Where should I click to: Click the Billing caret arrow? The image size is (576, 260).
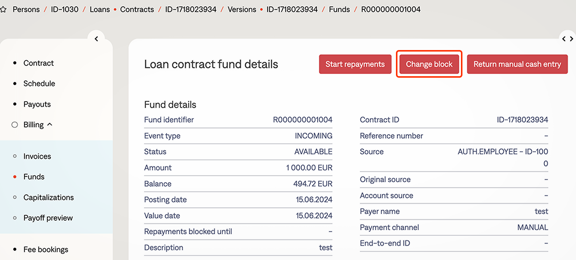[49, 124]
